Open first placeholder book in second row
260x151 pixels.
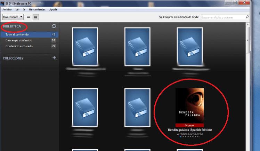(x=84, y=107)
